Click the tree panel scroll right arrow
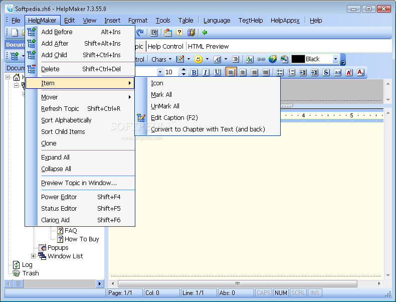This screenshot has width=396, height=302. point(100,283)
